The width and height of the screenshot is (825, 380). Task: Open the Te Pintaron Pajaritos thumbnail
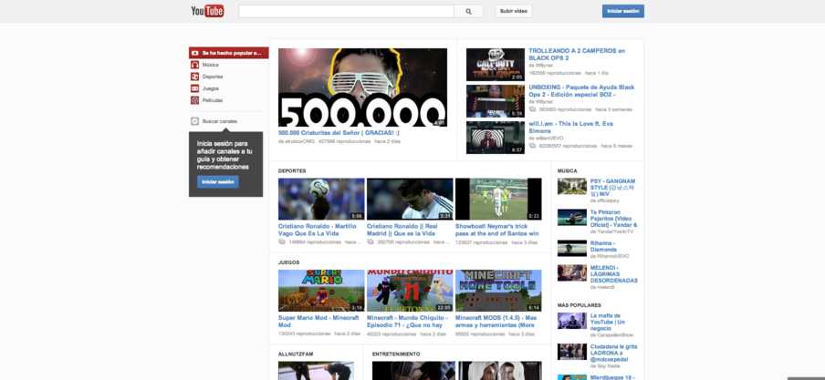tap(572, 217)
